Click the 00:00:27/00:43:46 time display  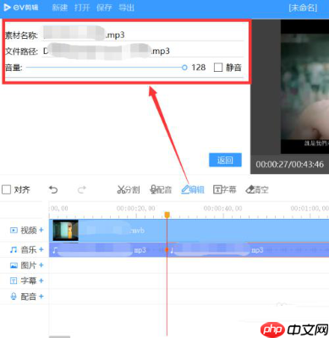click(x=289, y=164)
